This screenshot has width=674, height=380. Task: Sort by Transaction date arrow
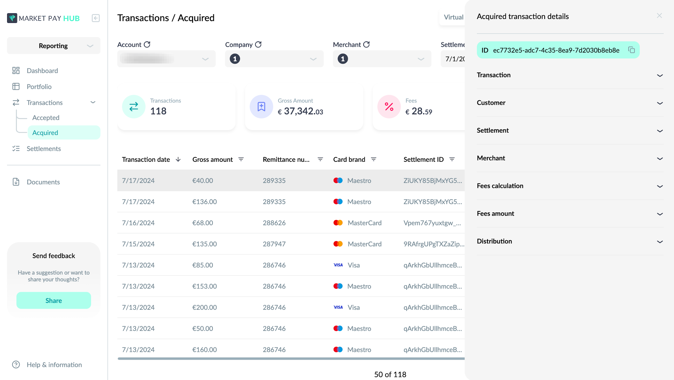178,159
